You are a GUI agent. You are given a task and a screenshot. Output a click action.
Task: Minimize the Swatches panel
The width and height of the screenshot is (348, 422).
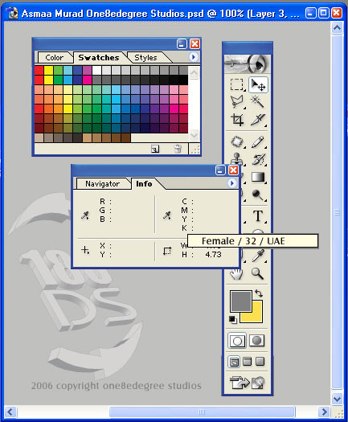pyautogui.click(x=182, y=43)
